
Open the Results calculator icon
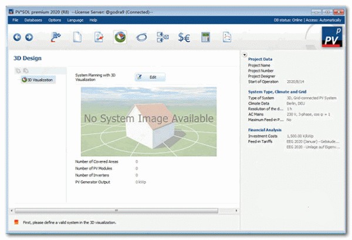(205, 37)
